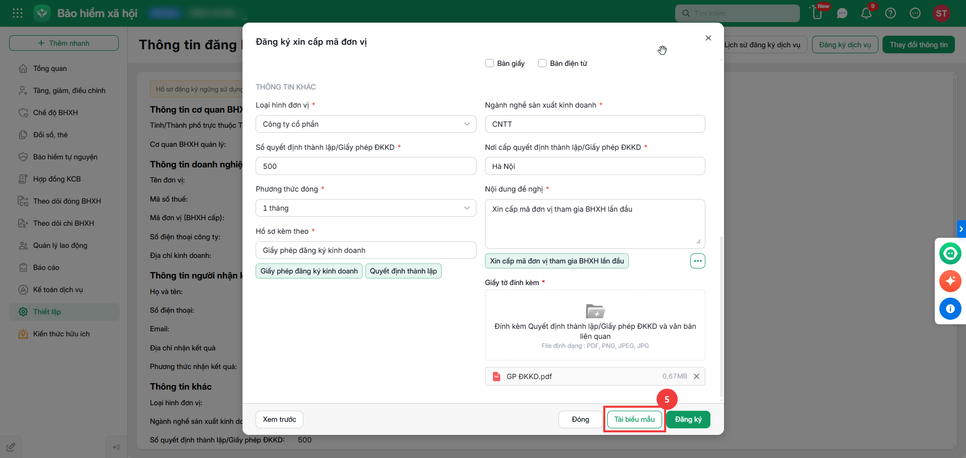The image size is (966, 458).
Task: Click the Nội dung đề nghị text area
Action: [595, 224]
